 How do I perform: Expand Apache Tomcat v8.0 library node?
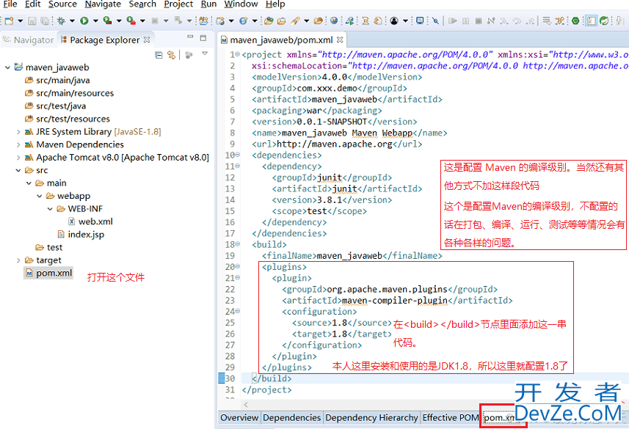[18, 157]
